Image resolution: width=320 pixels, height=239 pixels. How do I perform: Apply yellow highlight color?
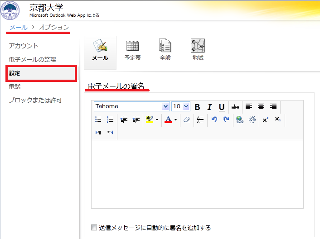click(x=150, y=119)
